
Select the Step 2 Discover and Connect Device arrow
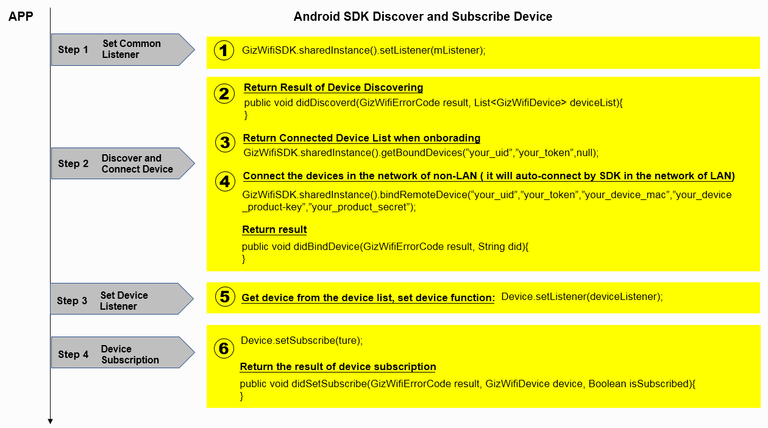pyautogui.click(x=119, y=163)
